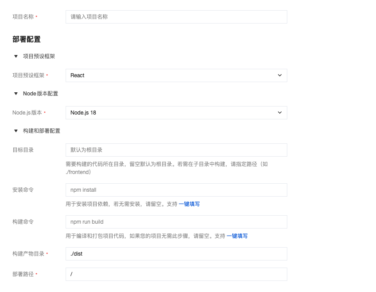Click the 项目预设框架 disclosure triangle
The width and height of the screenshot is (376, 292).
click(x=16, y=56)
